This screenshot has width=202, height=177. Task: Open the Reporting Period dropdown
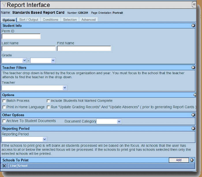coord(44,139)
